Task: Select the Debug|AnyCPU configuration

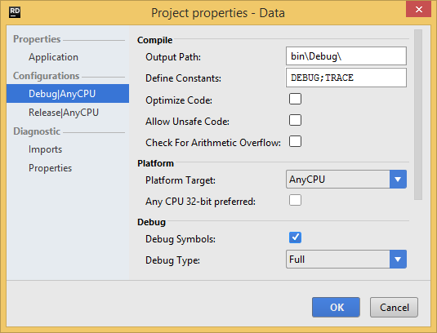Action: pos(68,94)
